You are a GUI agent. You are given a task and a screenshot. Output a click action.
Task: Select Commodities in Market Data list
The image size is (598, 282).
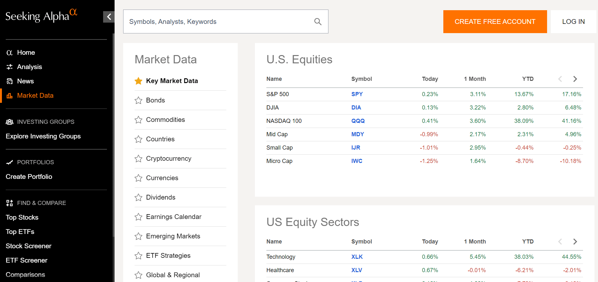point(165,120)
